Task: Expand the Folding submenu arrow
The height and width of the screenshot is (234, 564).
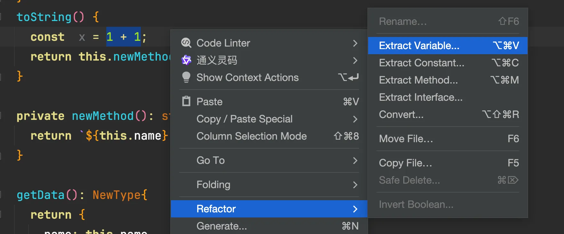Action: pos(355,185)
